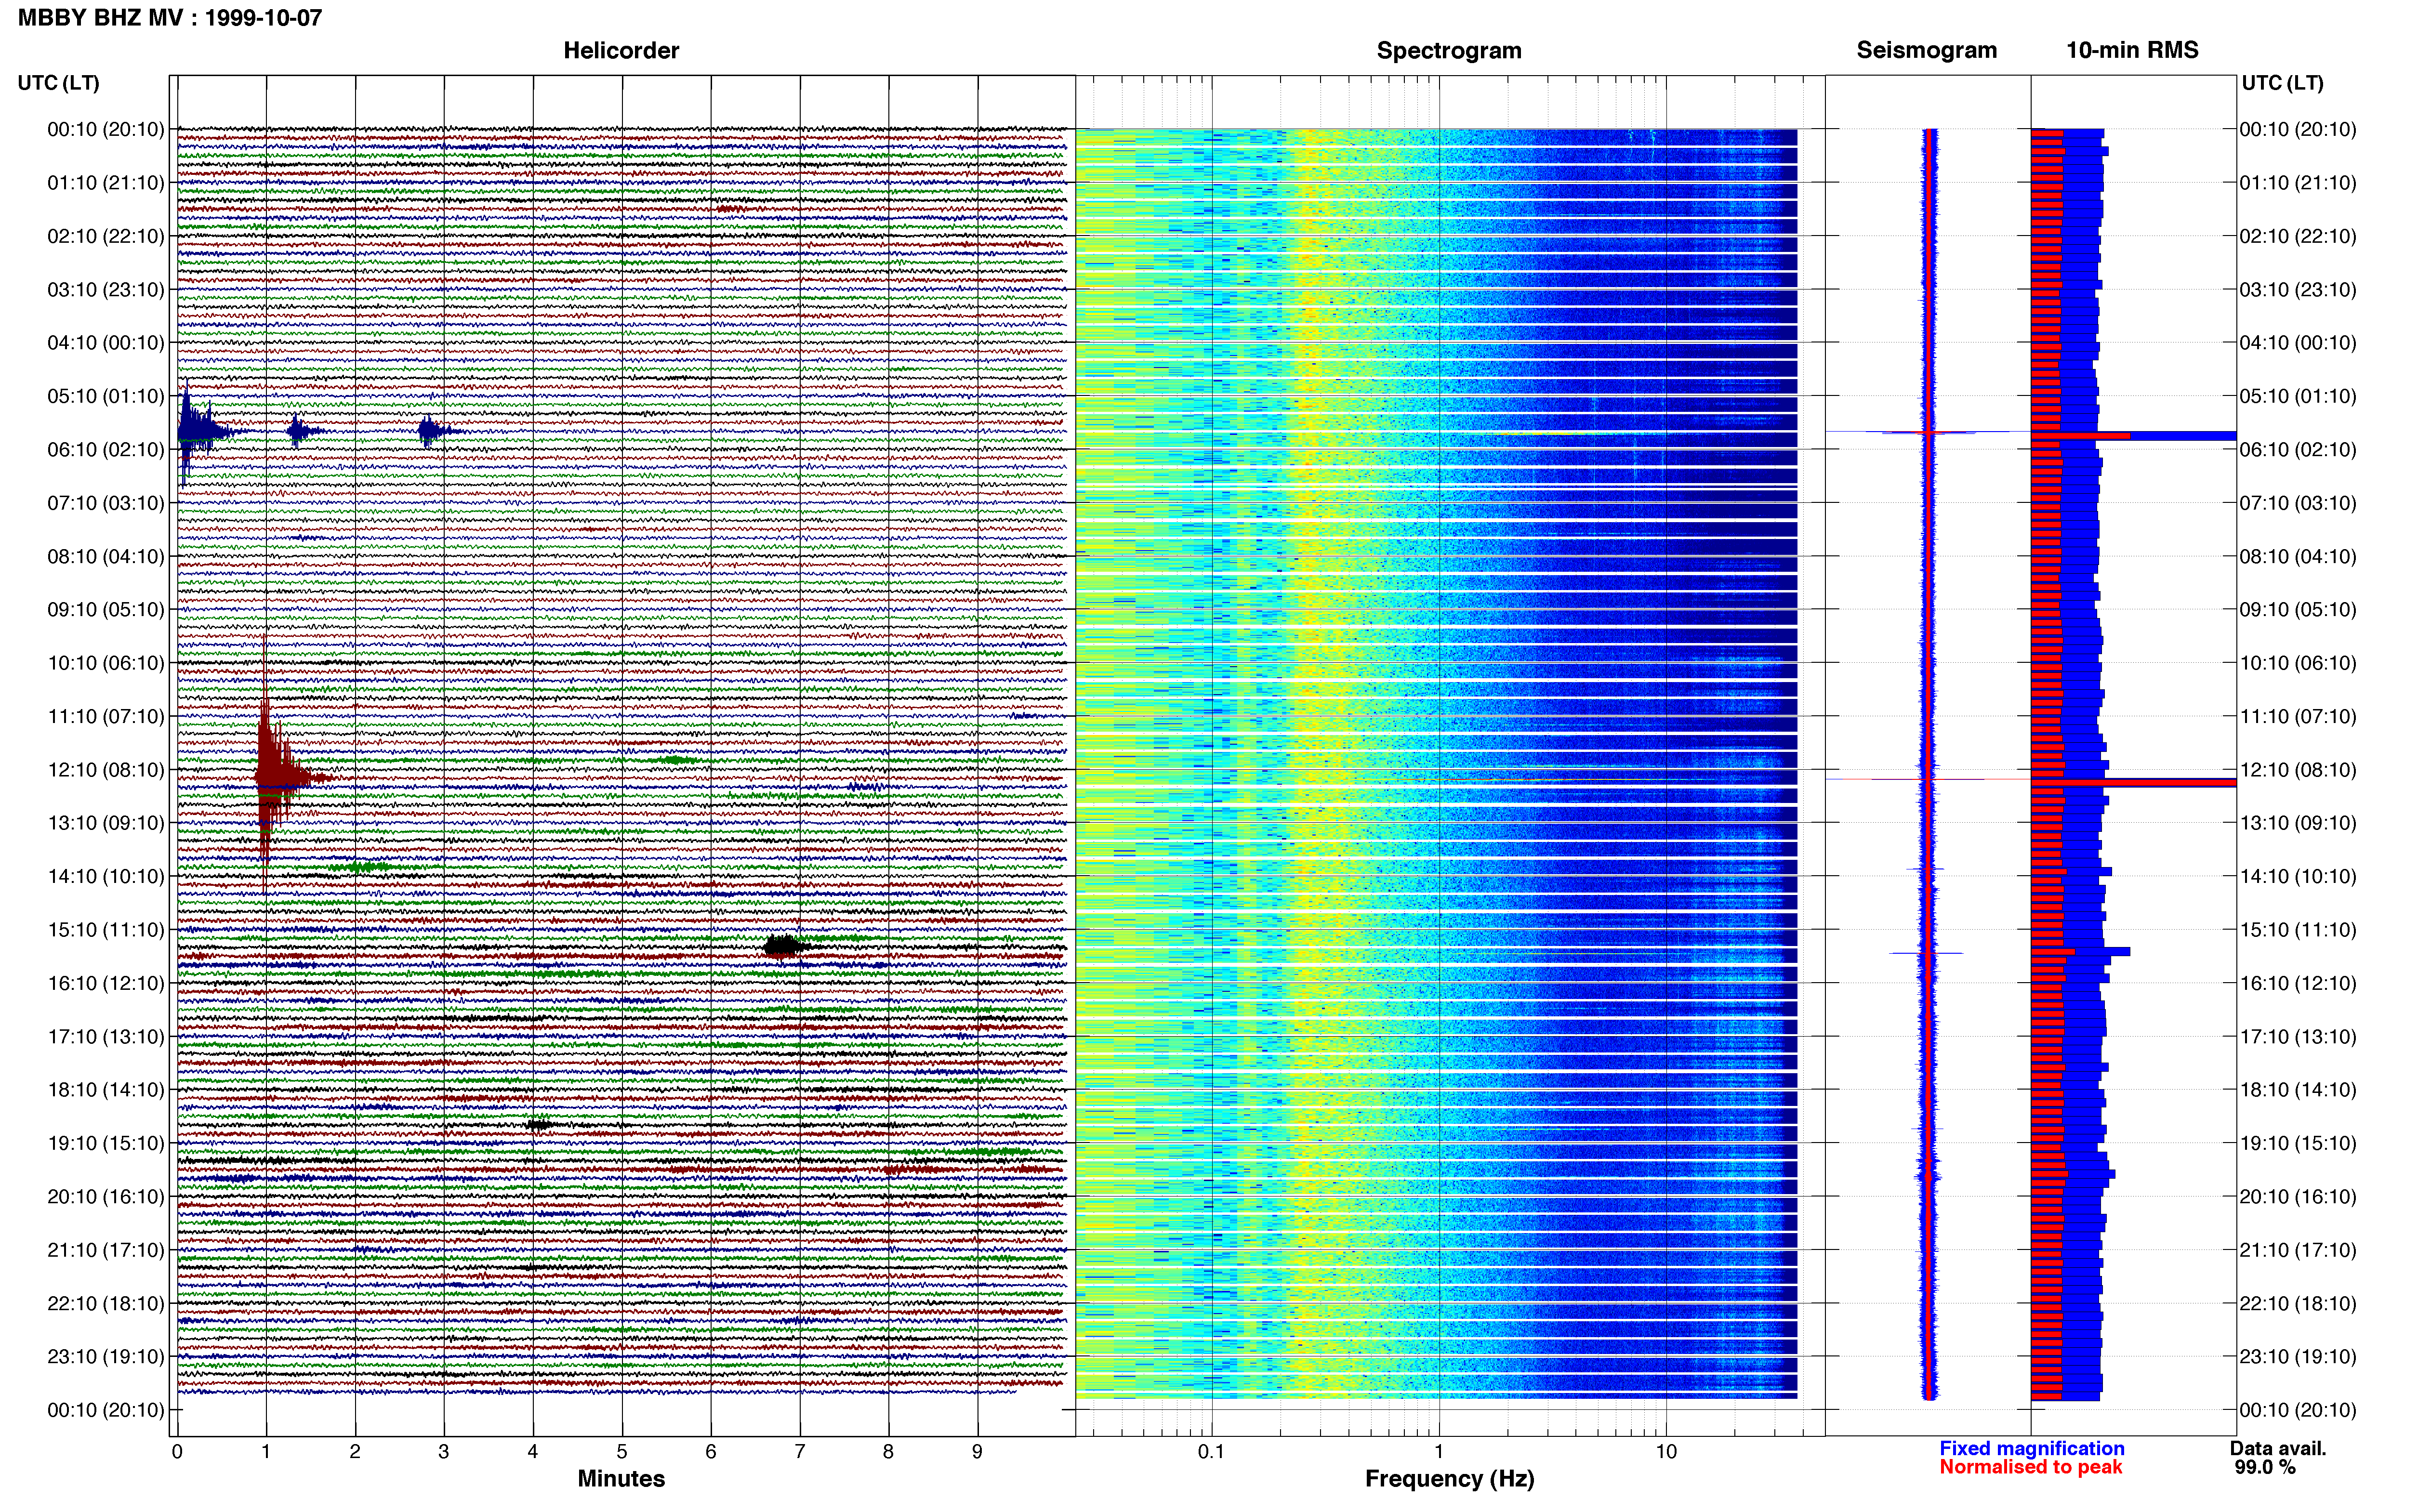This screenshot has height=1512, width=2418.
Task: Click the left '05:10 (01:10)' time label
Action: 106,396
